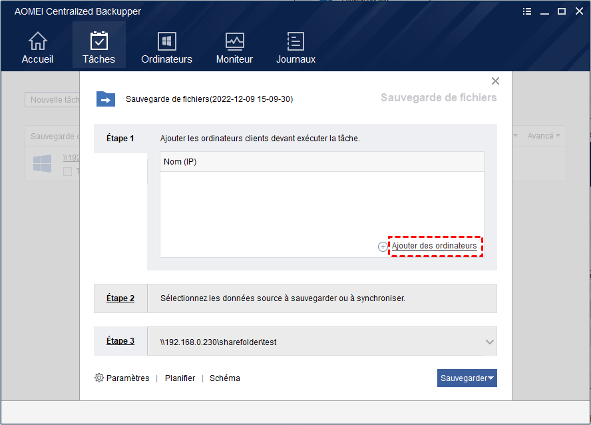
Task: Click the Nom (IP) column header
Action: (322, 162)
